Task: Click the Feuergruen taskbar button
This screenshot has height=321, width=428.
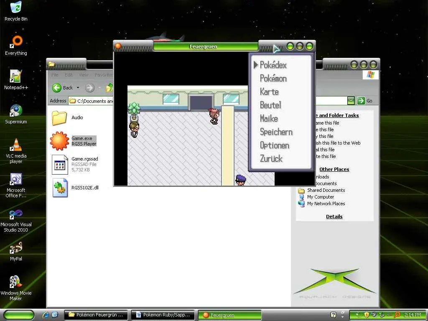Action: [229, 315]
